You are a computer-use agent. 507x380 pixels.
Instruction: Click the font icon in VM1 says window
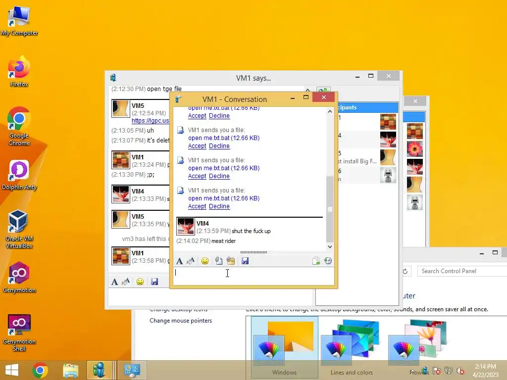[x=114, y=282]
